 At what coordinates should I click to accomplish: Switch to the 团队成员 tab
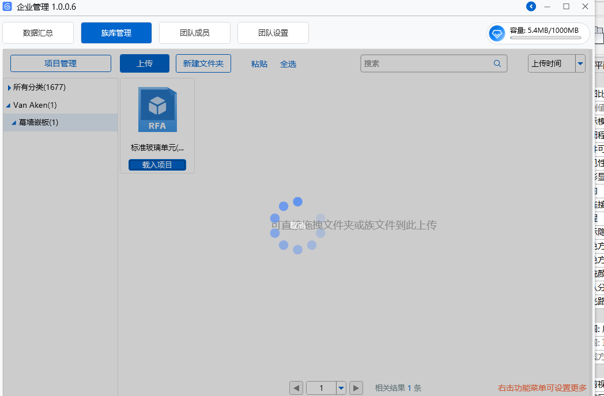point(195,33)
